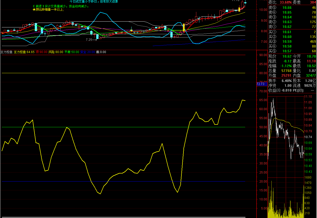Select the 买④ bid row at 10.58
This screenshot has height=218, width=317.
[292, 46]
